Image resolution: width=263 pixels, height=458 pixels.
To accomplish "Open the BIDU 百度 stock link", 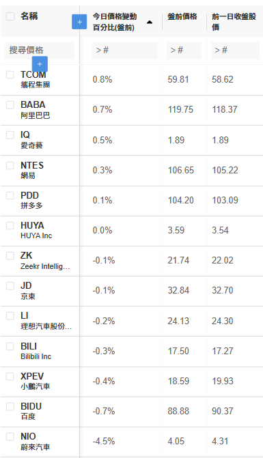I will (31, 411).
